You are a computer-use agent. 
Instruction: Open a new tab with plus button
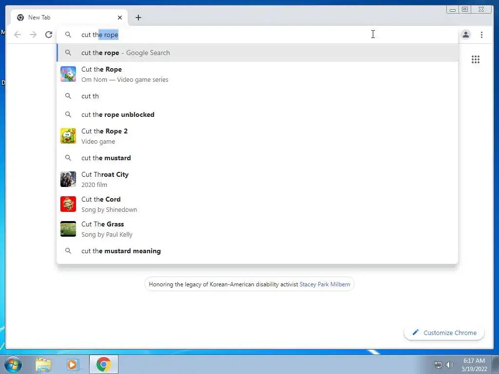[138, 18]
